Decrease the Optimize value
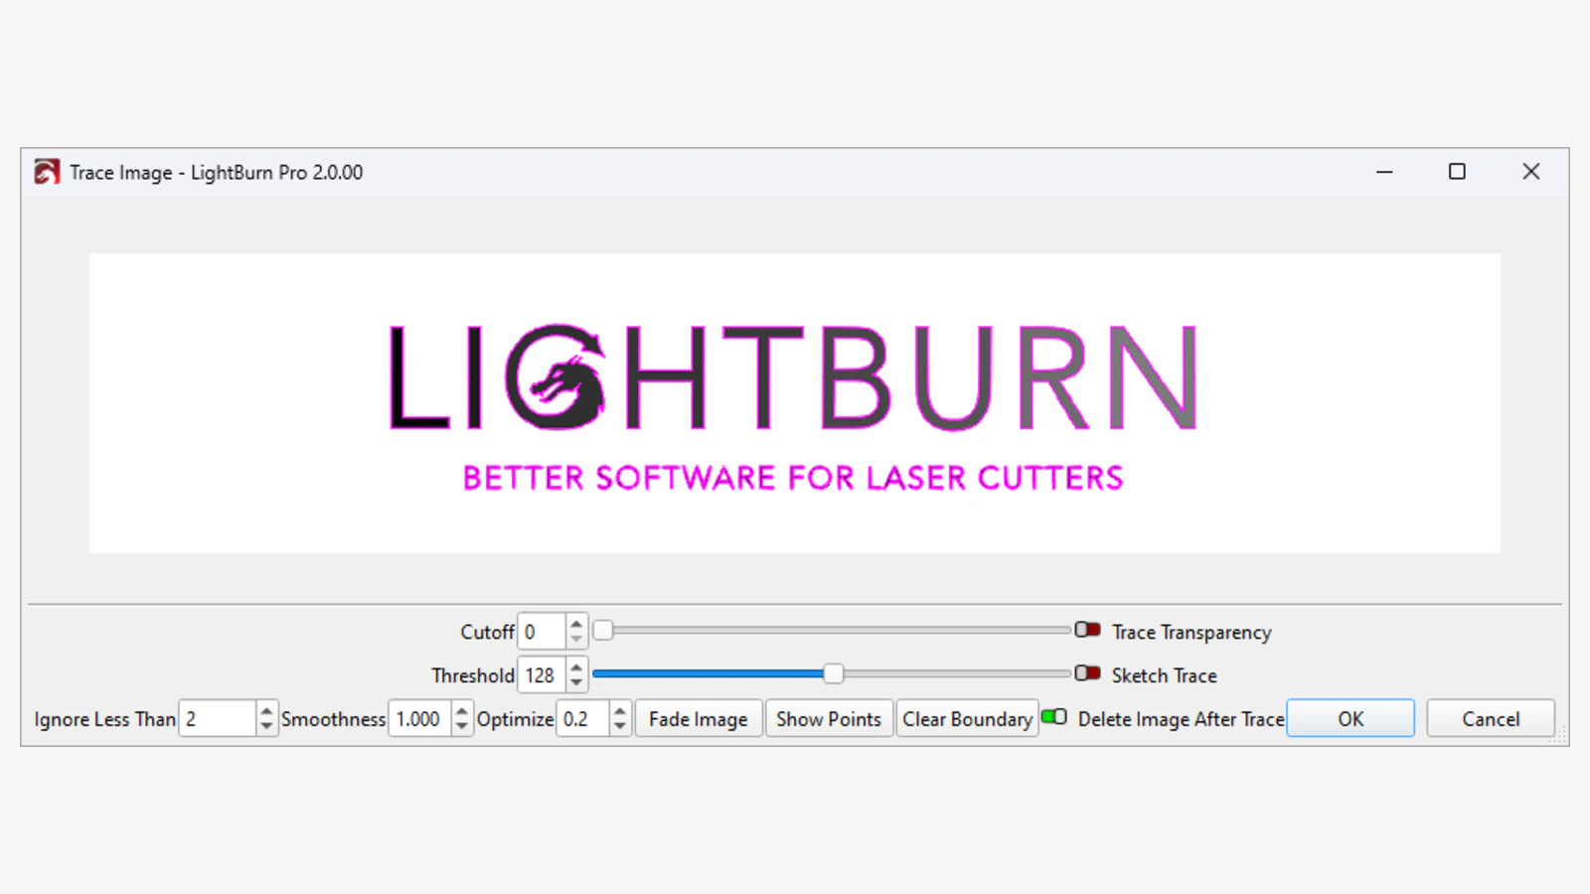This screenshot has width=1590, height=894. 620,727
